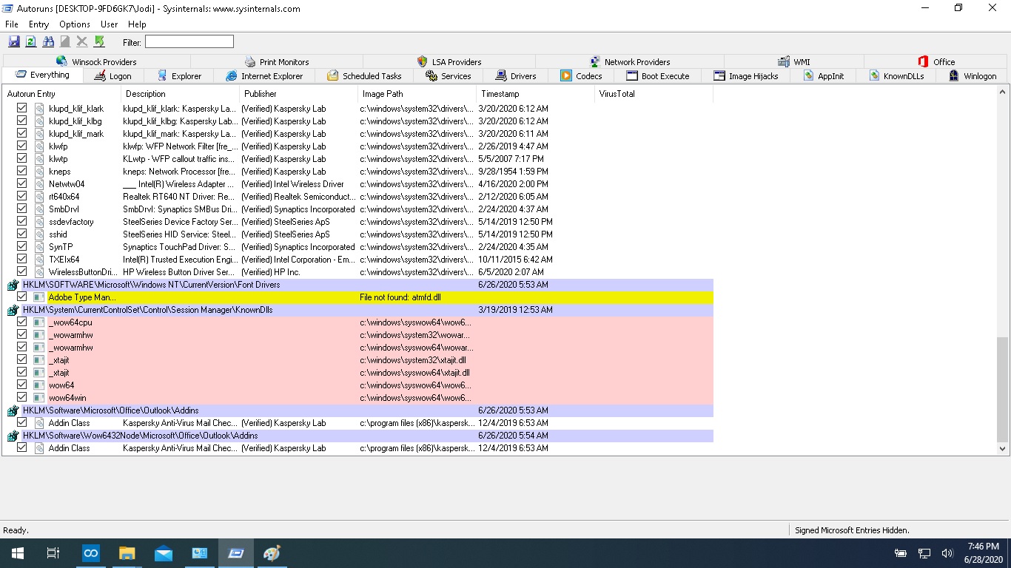This screenshot has height=568, width=1011.
Task: Click the VirusTotal column header
Action: click(x=654, y=94)
